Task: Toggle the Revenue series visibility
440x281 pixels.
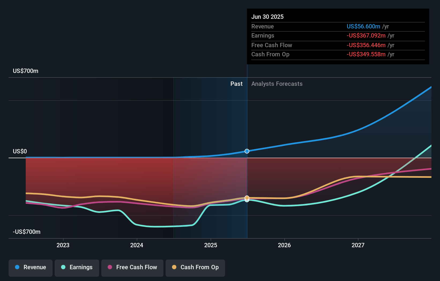Action: (30, 267)
